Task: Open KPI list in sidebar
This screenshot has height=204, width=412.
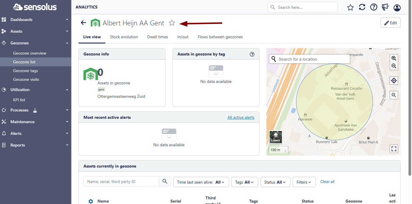Action: click(19, 100)
